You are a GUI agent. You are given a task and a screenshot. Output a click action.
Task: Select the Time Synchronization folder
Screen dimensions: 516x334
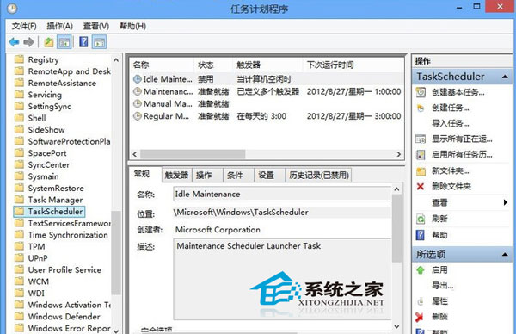62,235
